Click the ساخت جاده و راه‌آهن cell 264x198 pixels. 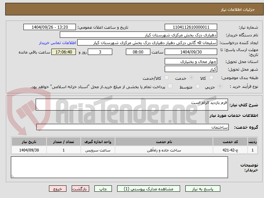click(x=164, y=150)
